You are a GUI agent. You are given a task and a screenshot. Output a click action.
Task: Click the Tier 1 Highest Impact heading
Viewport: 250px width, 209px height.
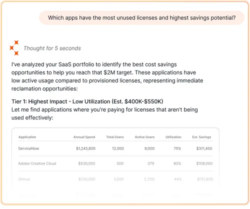pos(87,101)
